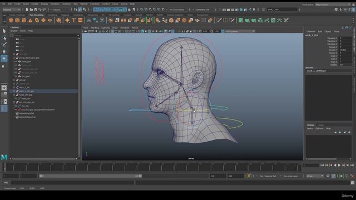Open Layers menu in layer editor
Screen dimensions: 356x200
click(310, 128)
